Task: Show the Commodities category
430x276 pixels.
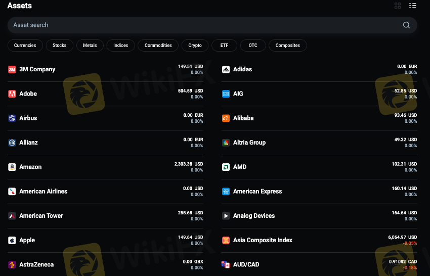Action: (x=158, y=45)
